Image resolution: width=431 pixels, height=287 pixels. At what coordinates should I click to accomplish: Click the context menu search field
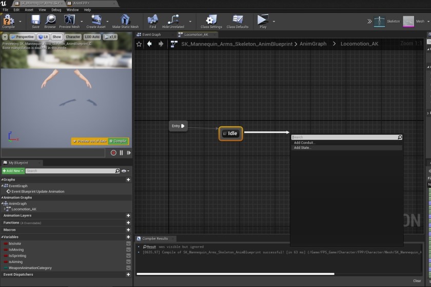tap(344, 137)
